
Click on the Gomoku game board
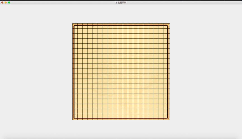(121, 72)
